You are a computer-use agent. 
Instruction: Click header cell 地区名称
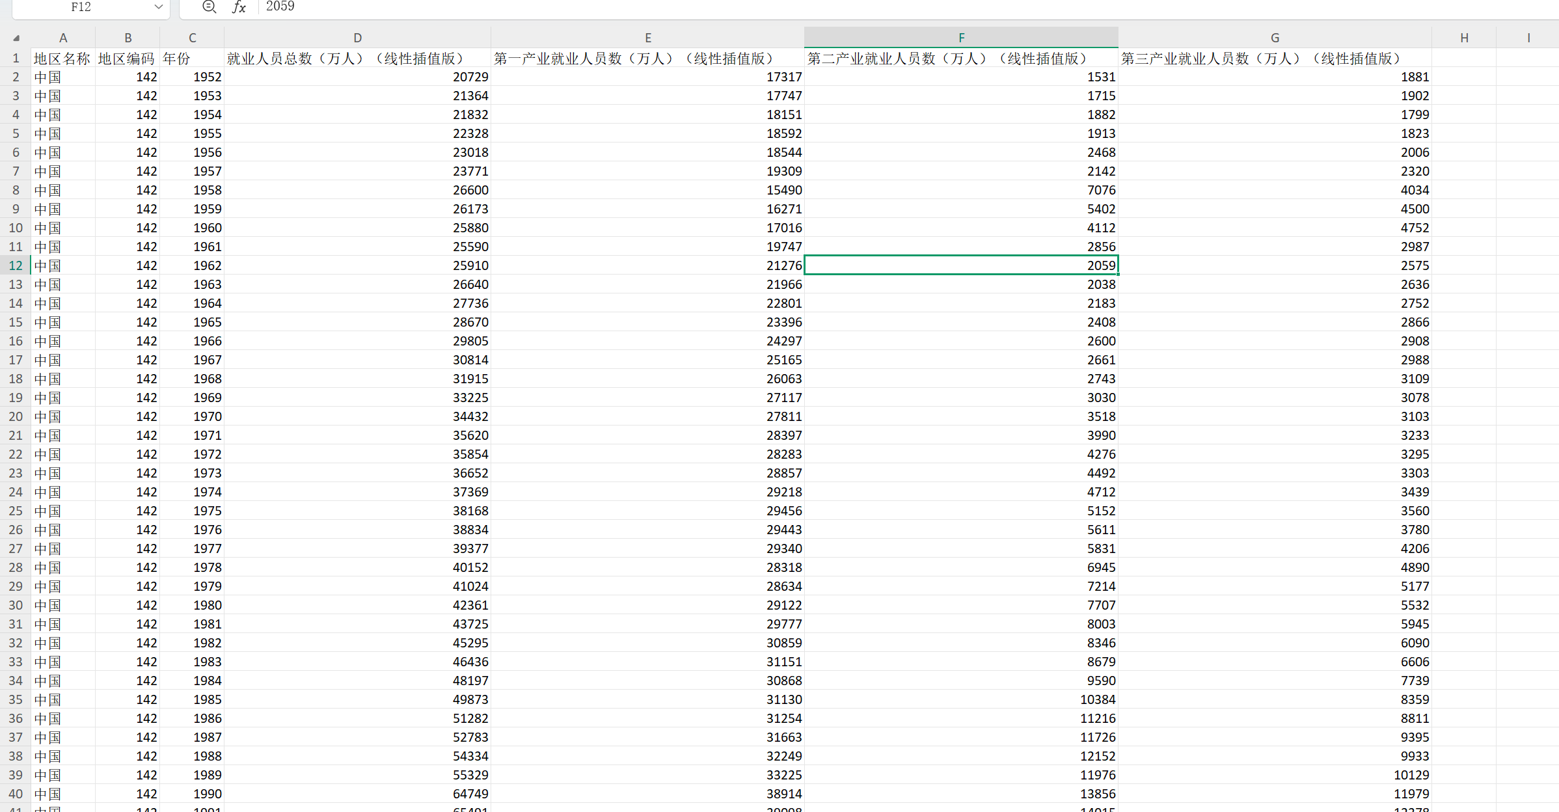click(62, 59)
